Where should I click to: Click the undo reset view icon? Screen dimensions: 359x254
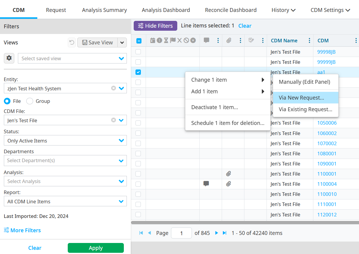point(72,43)
